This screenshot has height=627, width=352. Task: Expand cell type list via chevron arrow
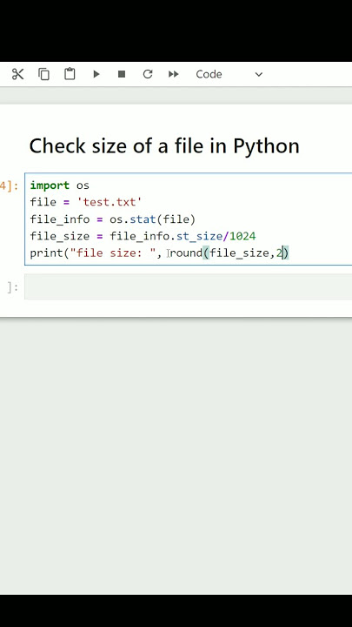(x=259, y=74)
